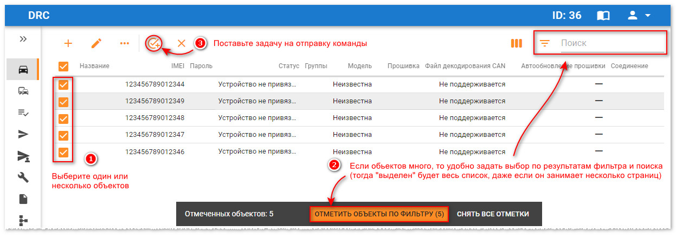Image resolution: width=676 pixels, height=238 pixels.
Task: Sort the table by IMEI column header
Action: [x=177, y=66]
